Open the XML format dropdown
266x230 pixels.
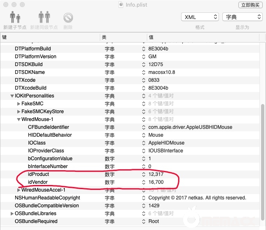[x=200, y=17]
